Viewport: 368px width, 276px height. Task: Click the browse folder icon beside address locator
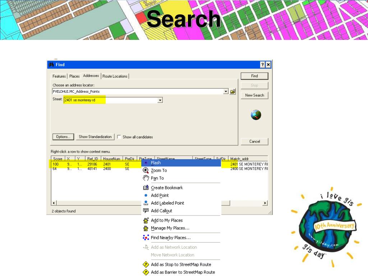point(233,91)
